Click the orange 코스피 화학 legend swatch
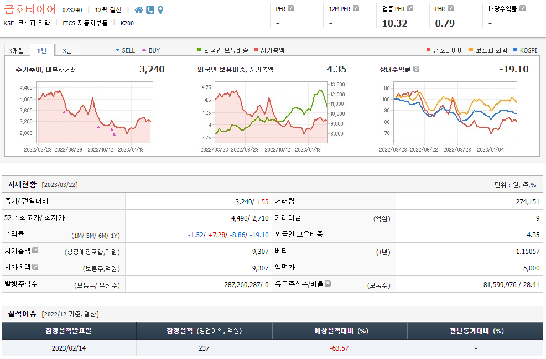 471,50
